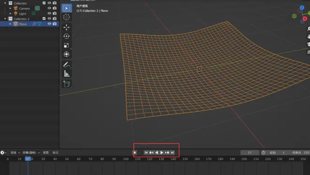This screenshot has height=175, width=310.
Task: Pick the Transform tool
Action: tap(66, 54)
